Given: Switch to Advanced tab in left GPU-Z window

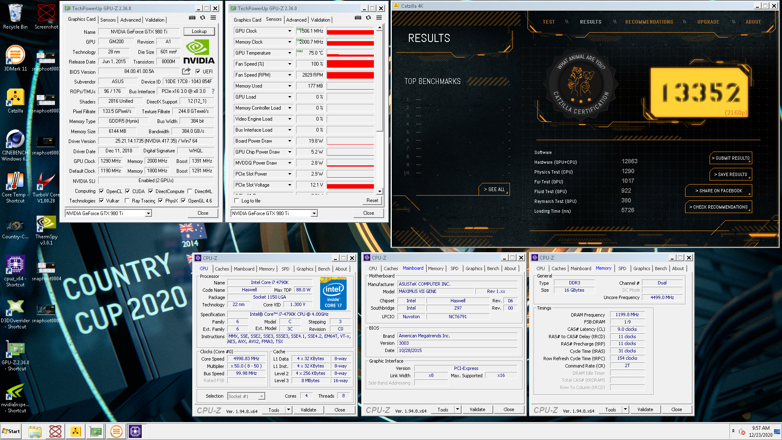Looking at the screenshot, I should [130, 20].
